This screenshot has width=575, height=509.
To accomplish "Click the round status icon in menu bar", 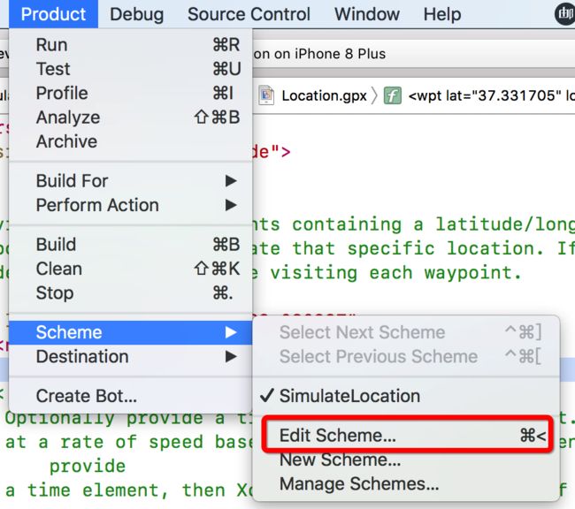I will tap(565, 14).
